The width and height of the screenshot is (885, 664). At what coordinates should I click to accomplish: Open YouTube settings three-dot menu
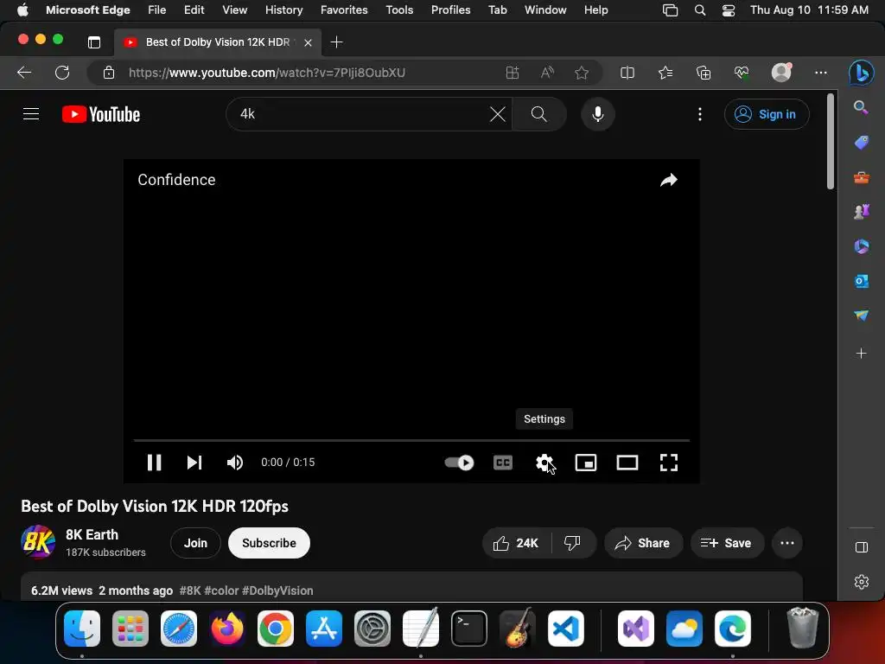(x=700, y=114)
